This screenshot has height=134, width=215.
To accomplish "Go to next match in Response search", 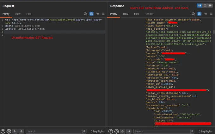I will (129, 131).
